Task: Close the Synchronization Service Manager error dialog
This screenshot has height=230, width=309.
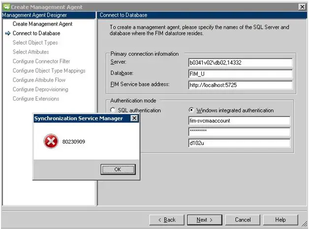Action: 134,118
